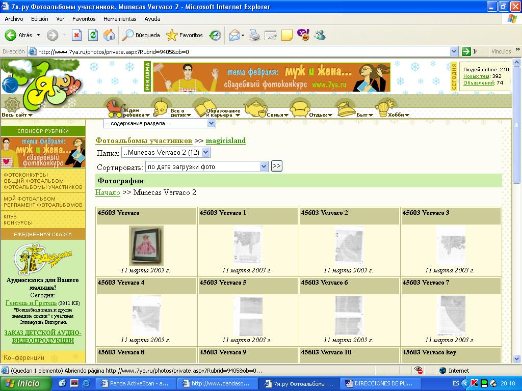
Task: Click the red K antivirus tray icon
Action: 475,383
